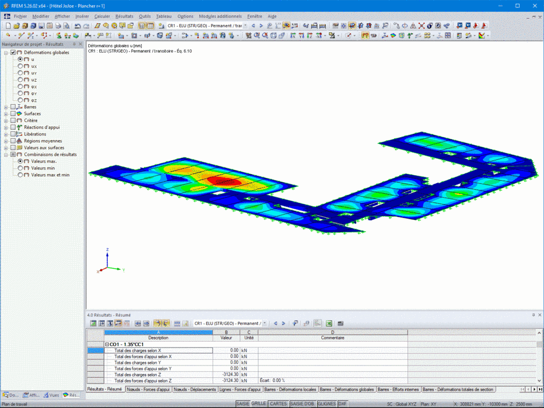Expand the Surfaces tree node
The image size is (544, 408).
tap(6, 114)
